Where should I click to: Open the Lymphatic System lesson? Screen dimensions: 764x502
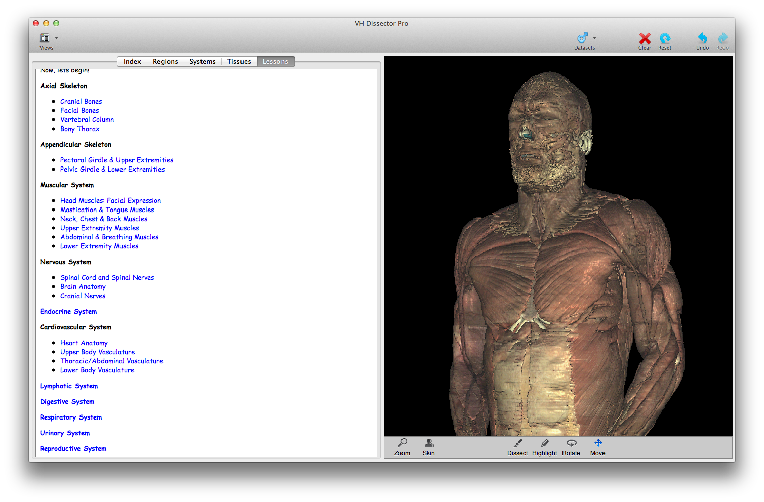click(69, 386)
